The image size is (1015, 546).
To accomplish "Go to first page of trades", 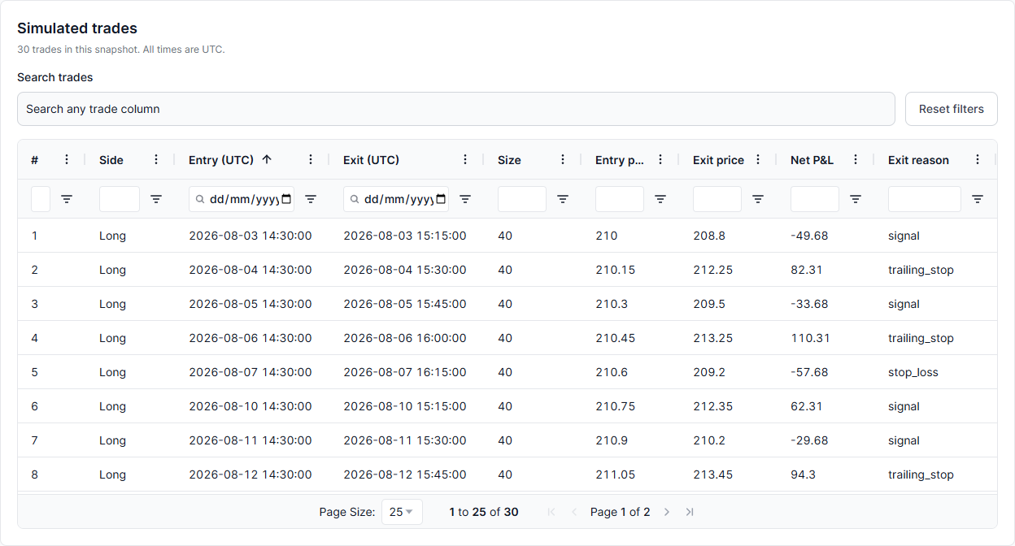I will tap(551, 512).
